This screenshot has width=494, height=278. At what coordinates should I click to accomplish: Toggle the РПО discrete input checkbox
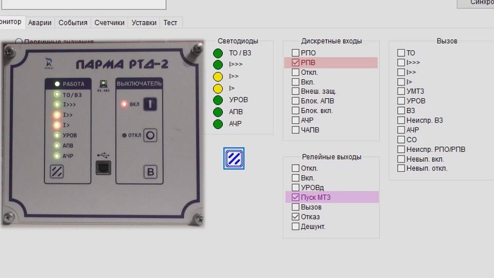click(x=295, y=53)
